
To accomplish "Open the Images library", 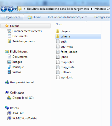I will [17, 62].
